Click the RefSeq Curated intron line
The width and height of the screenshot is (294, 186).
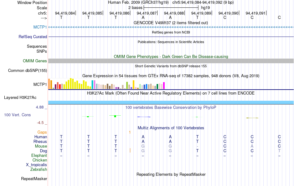[171, 37]
